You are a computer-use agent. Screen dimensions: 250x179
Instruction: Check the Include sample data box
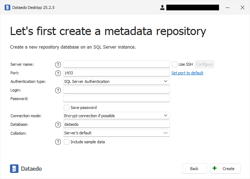67,142
